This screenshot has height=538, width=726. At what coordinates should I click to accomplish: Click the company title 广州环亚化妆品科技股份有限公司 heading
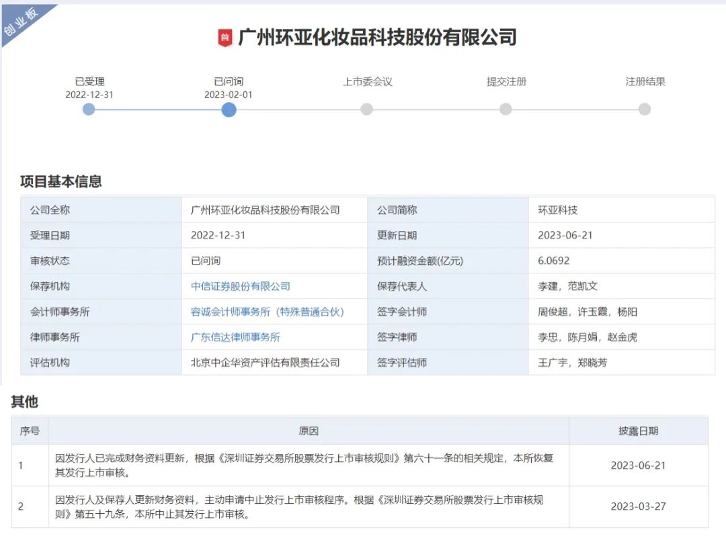click(x=377, y=37)
